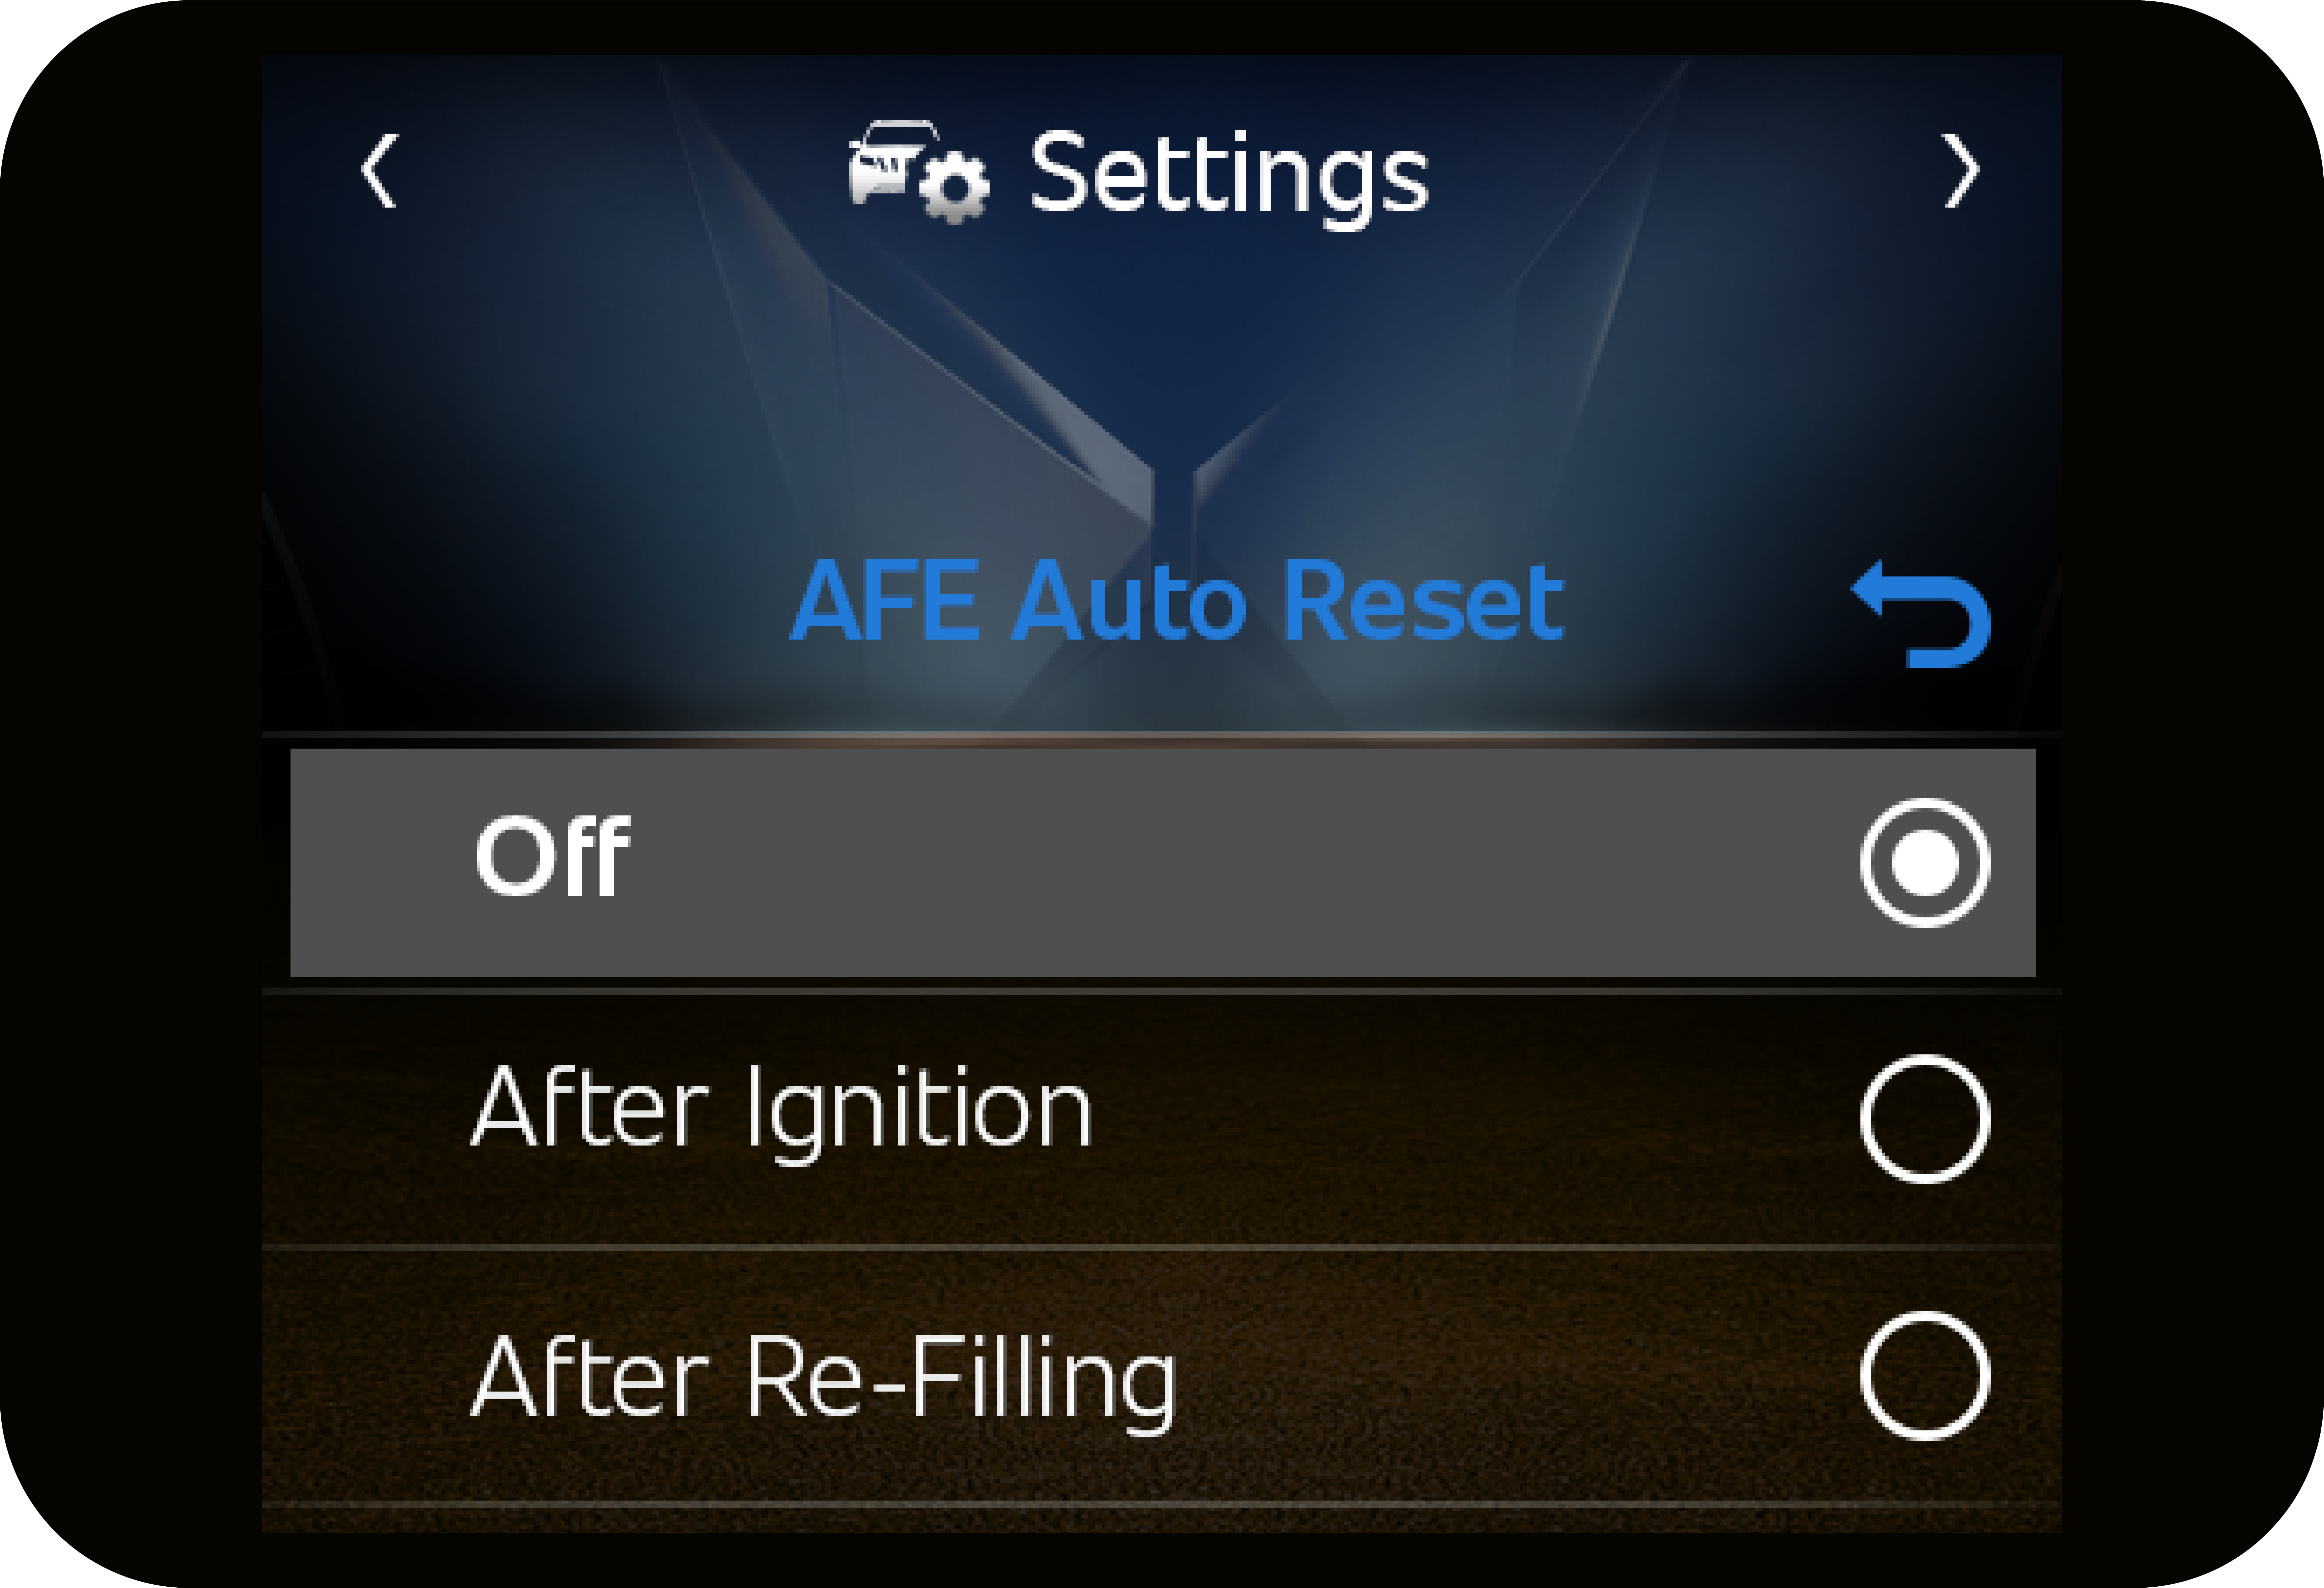Click the word After in After Re-Filling

pyautogui.click(x=590, y=1379)
